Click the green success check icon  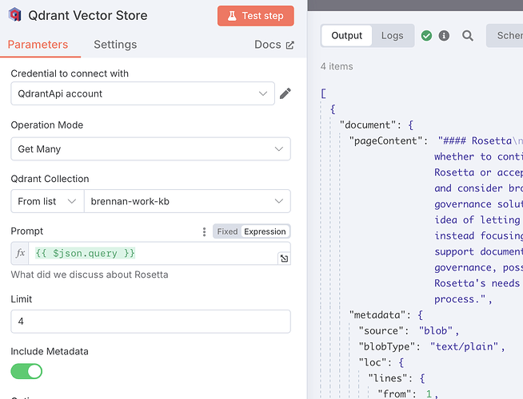[426, 35]
